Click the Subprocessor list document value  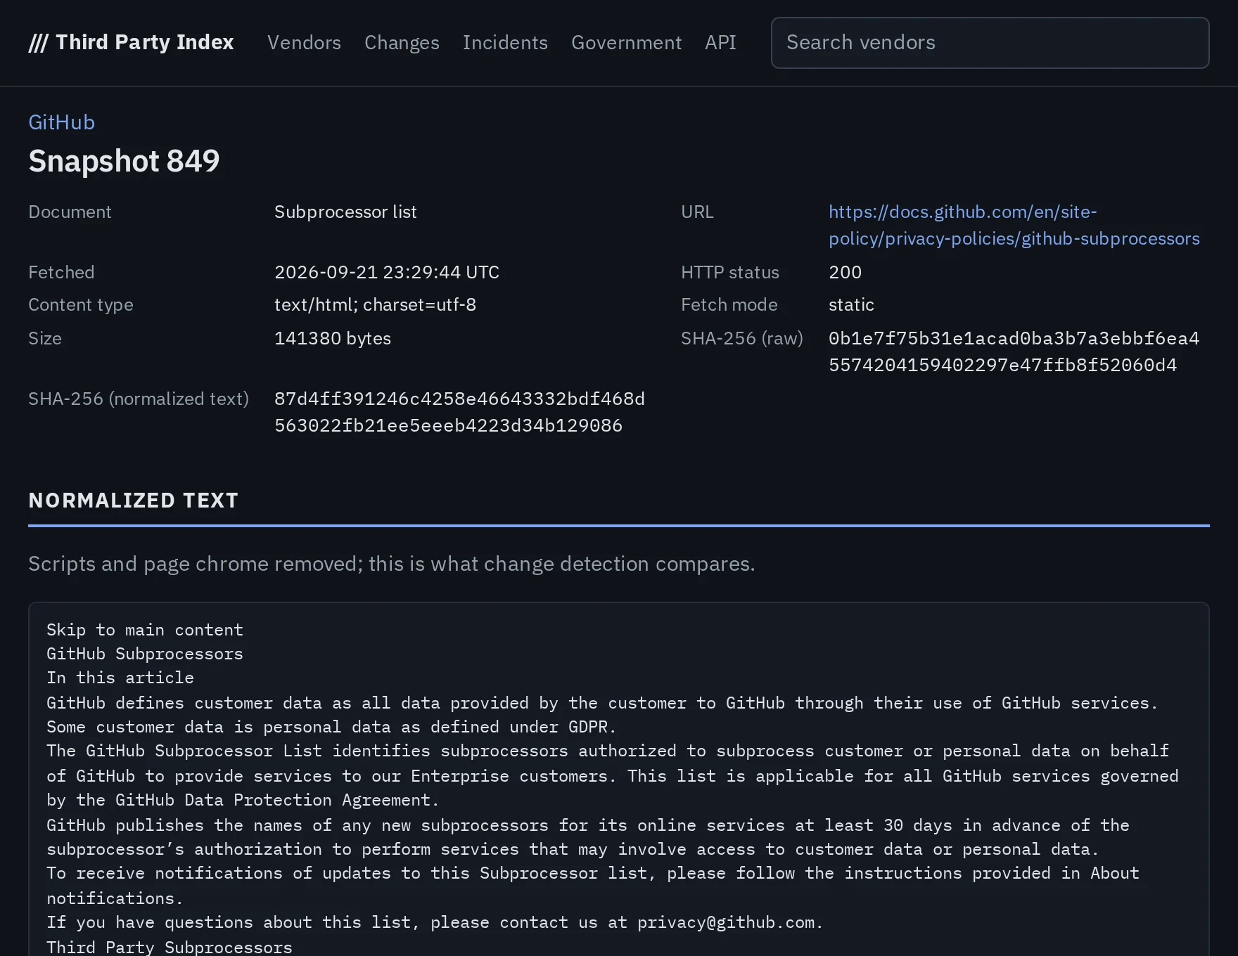pos(345,212)
